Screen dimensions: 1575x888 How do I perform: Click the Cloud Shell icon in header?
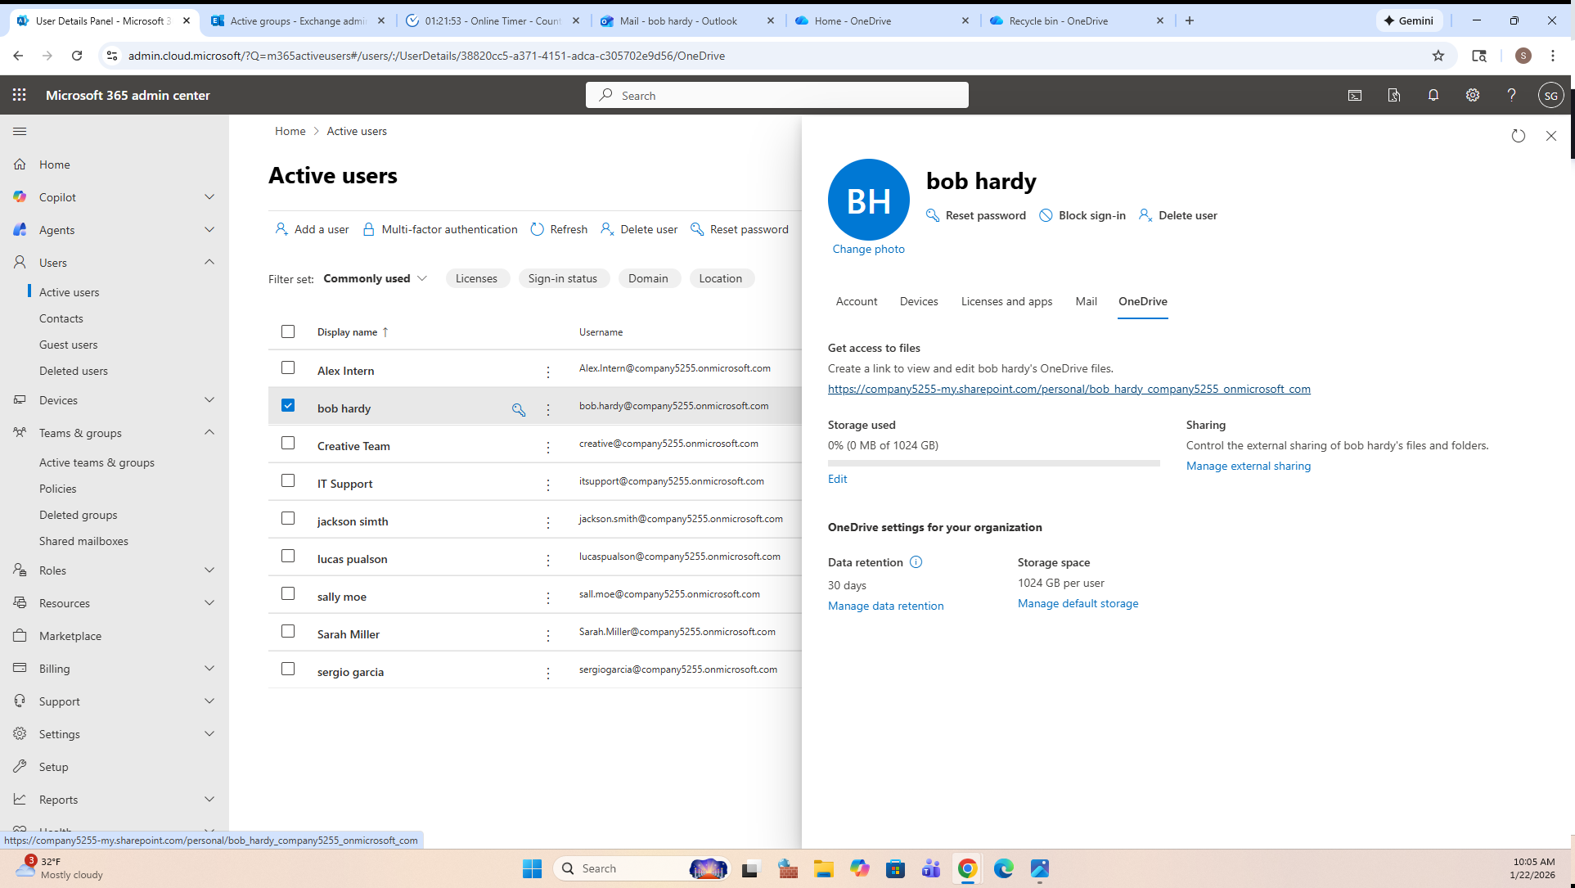tap(1355, 95)
